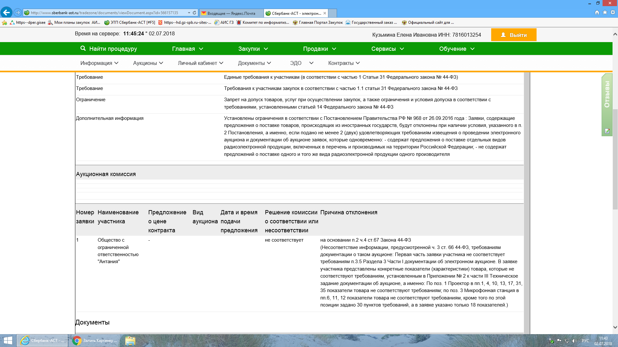618x347 pixels.
Task: Open the Найти процедуру search link
Action: click(x=113, y=49)
